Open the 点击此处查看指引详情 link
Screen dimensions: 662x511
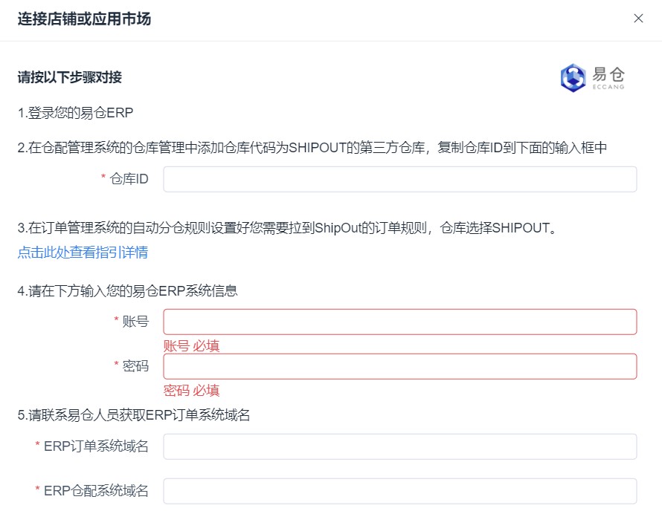pos(83,252)
